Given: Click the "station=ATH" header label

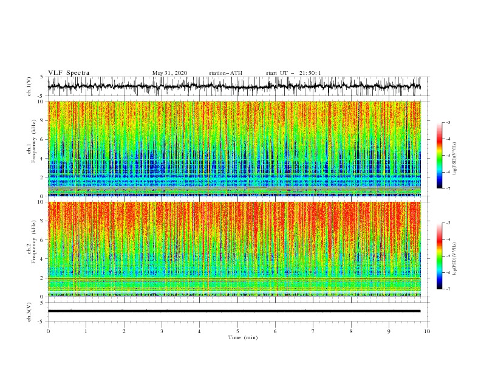Looking at the screenshot, I should pyautogui.click(x=225, y=73).
